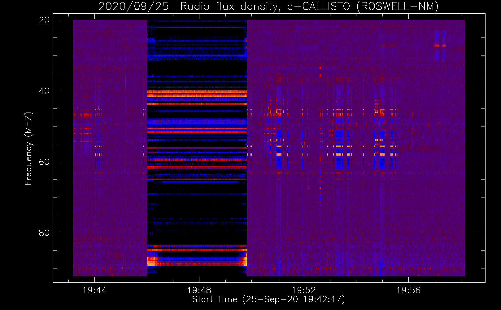The height and width of the screenshot is (310, 501).
Task: Click the '80' frequency tick label
Action: point(44,233)
